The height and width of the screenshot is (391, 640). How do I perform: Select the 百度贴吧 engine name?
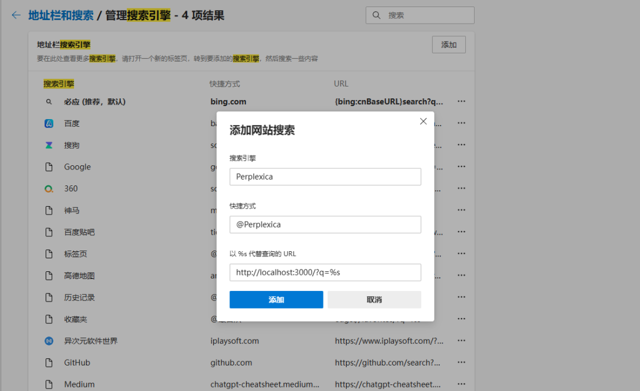pos(79,232)
